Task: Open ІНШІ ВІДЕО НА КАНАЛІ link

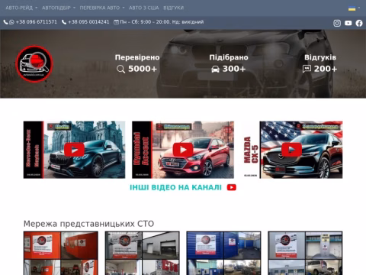Action: click(x=175, y=188)
